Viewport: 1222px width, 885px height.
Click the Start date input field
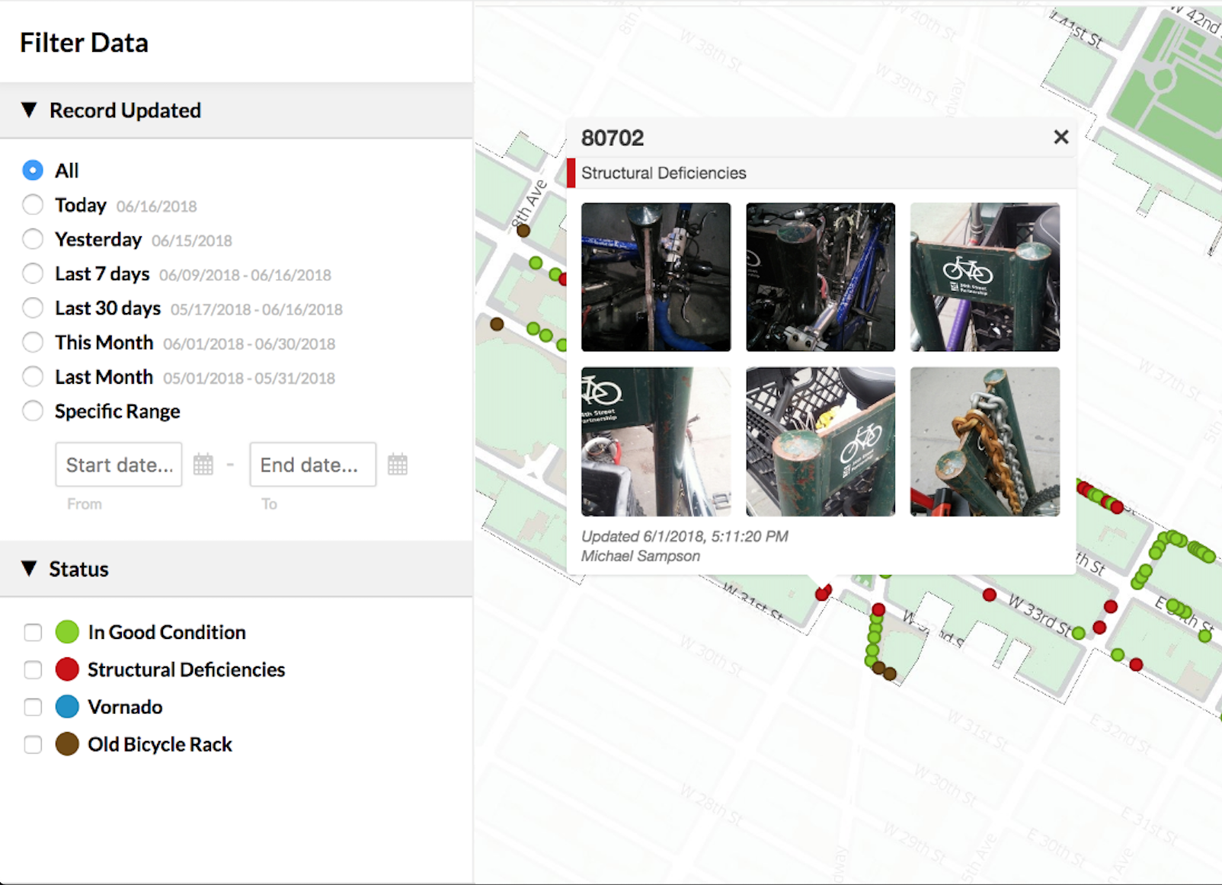pyautogui.click(x=119, y=465)
